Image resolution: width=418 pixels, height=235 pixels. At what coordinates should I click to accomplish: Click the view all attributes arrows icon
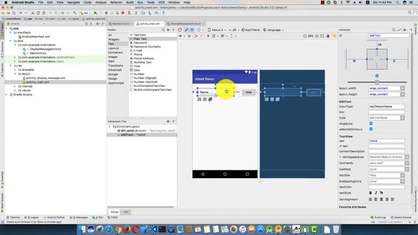399,30
